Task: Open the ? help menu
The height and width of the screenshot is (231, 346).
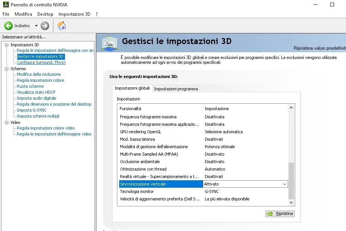Action: [97, 14]
